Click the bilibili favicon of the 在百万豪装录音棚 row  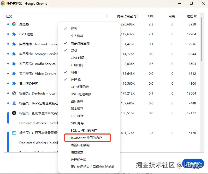14,133
